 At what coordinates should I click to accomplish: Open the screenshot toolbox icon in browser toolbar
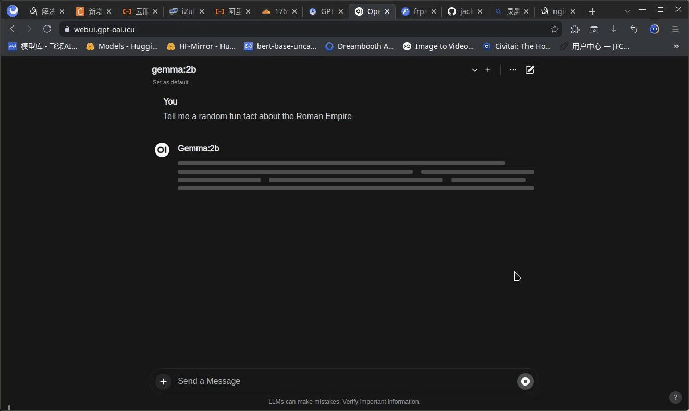[x=594, y=29]
